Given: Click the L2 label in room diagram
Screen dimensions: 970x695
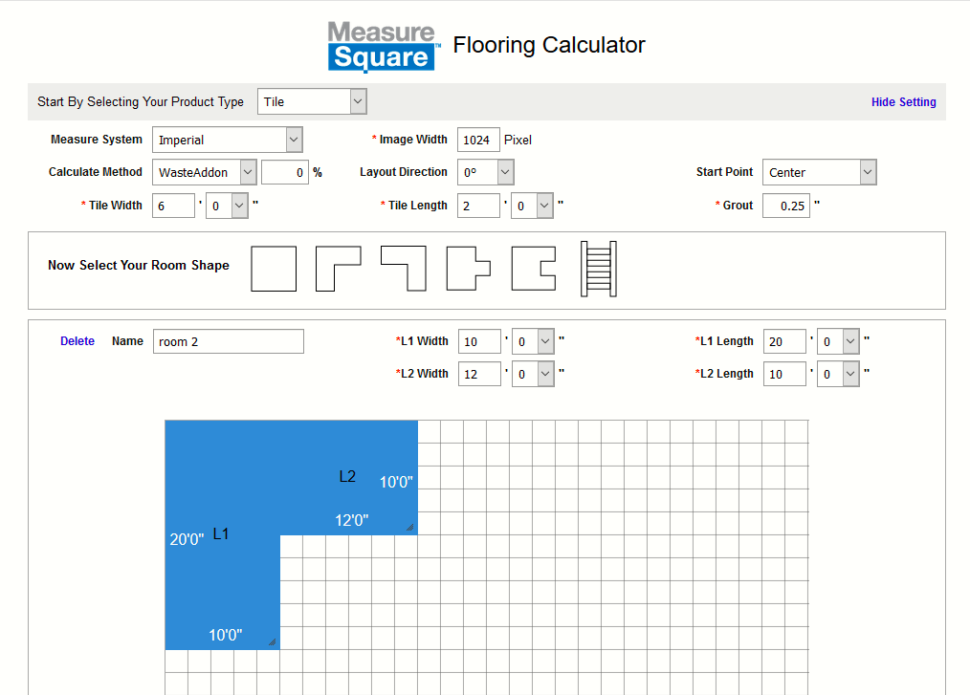Looking at the screenshot, I should (x=347, y=476).
